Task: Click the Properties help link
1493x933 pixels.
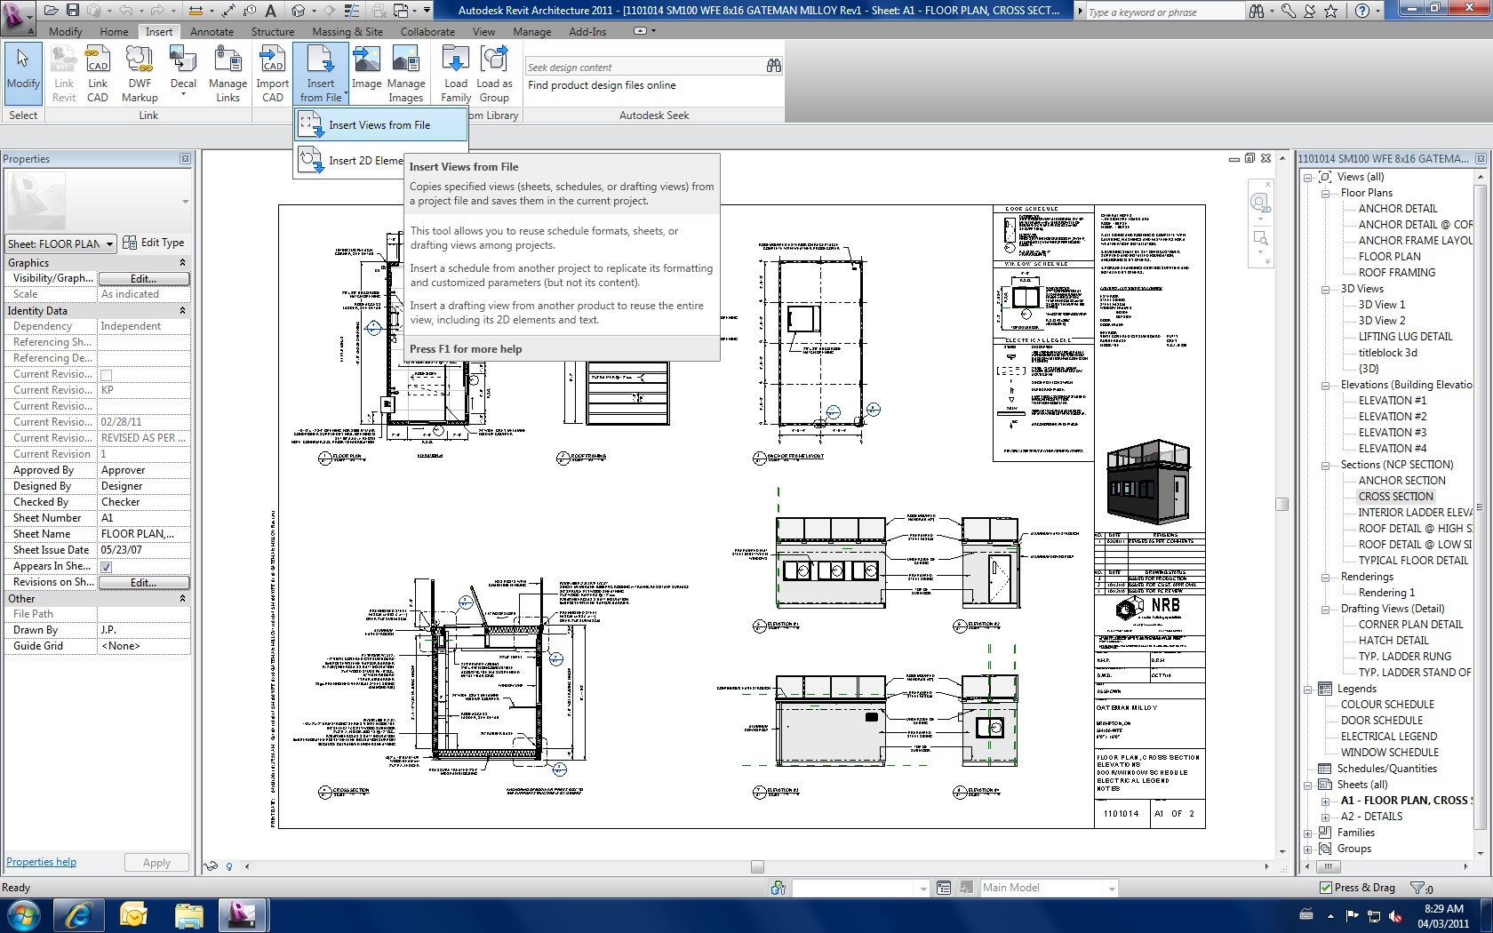Action: (x=42, y=862)
